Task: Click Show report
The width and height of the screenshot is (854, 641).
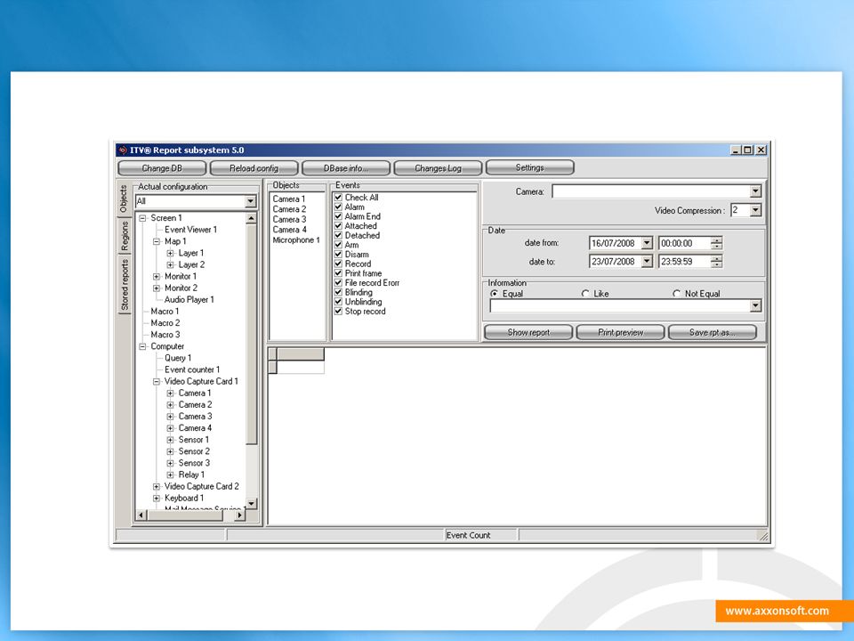Action: tap(528, 332)
